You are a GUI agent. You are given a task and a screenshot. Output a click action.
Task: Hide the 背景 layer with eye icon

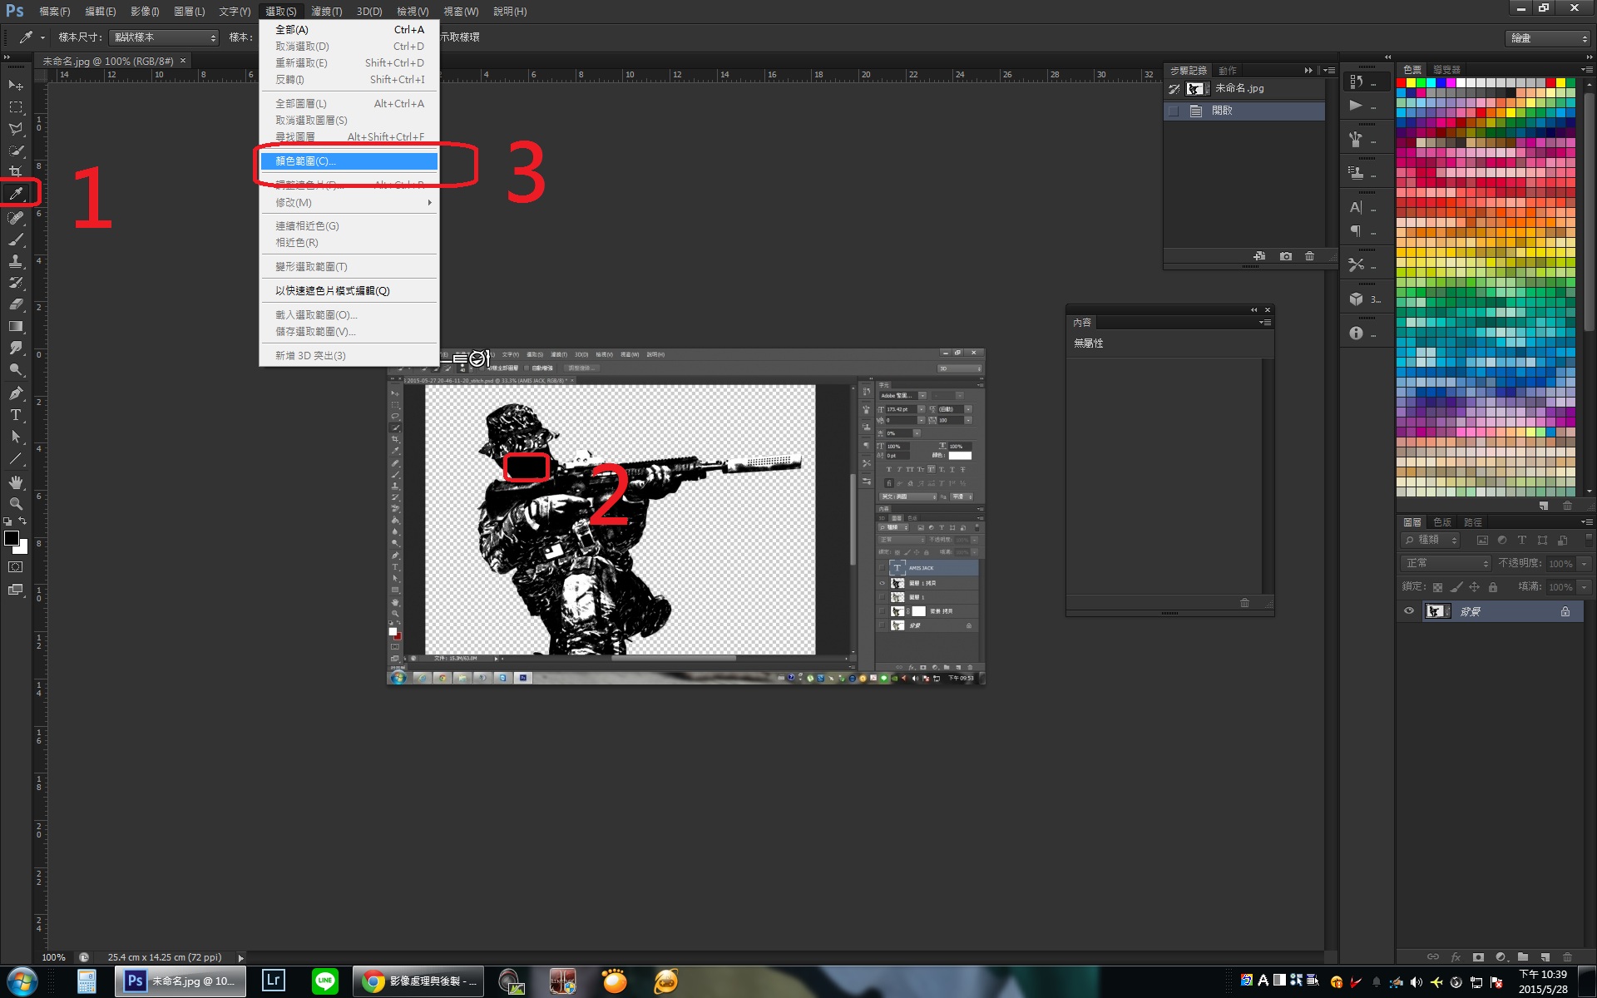click(1409, 611)
